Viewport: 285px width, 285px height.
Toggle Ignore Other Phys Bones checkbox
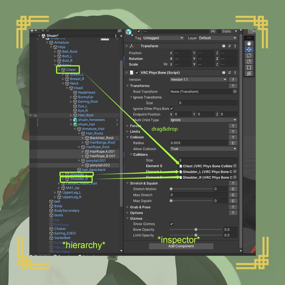[171, 108]
